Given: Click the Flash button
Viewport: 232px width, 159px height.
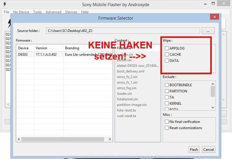Looking at the screenshot, I should tap(194, 150).
